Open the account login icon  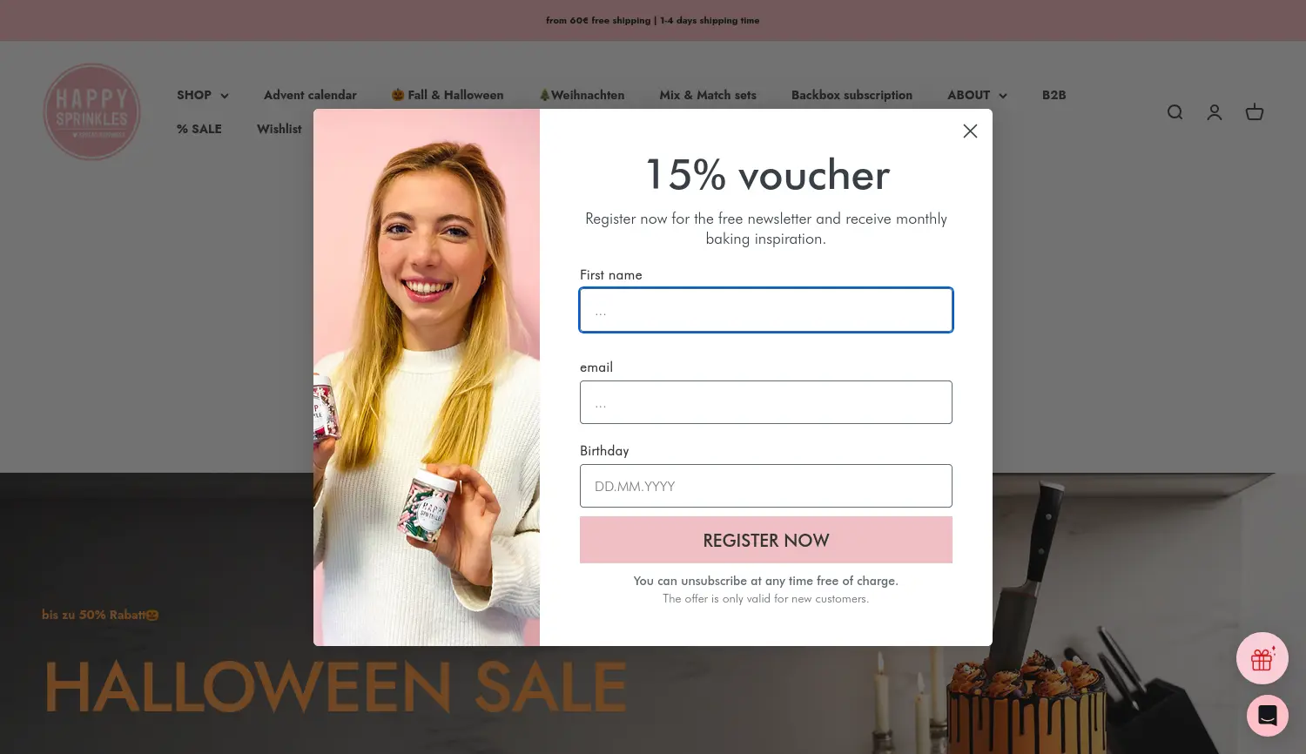tap(1215, 112)
